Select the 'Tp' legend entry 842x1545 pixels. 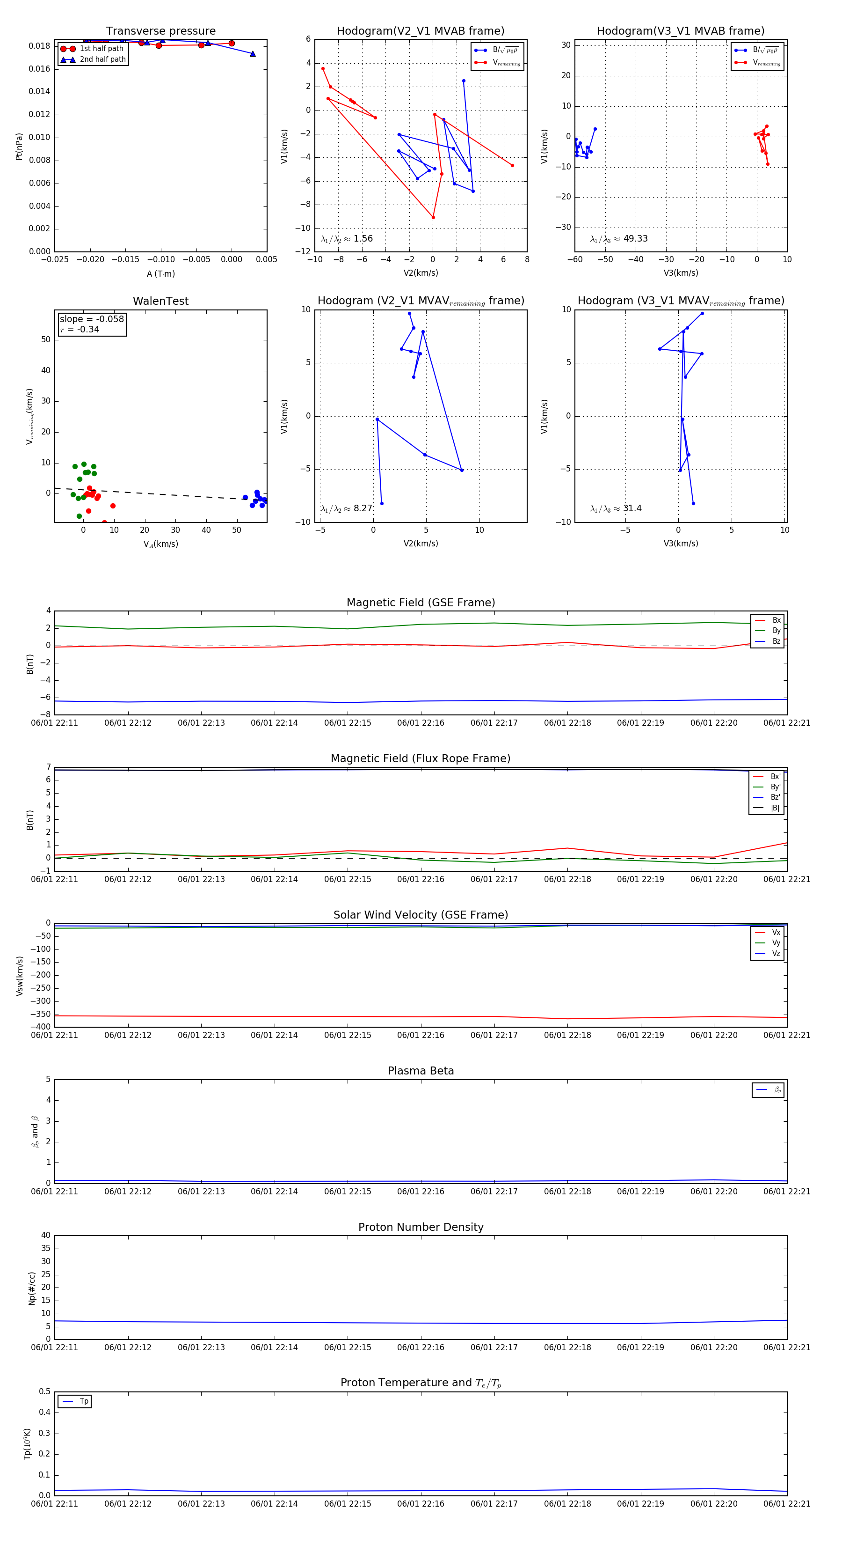click(75, 1402)
